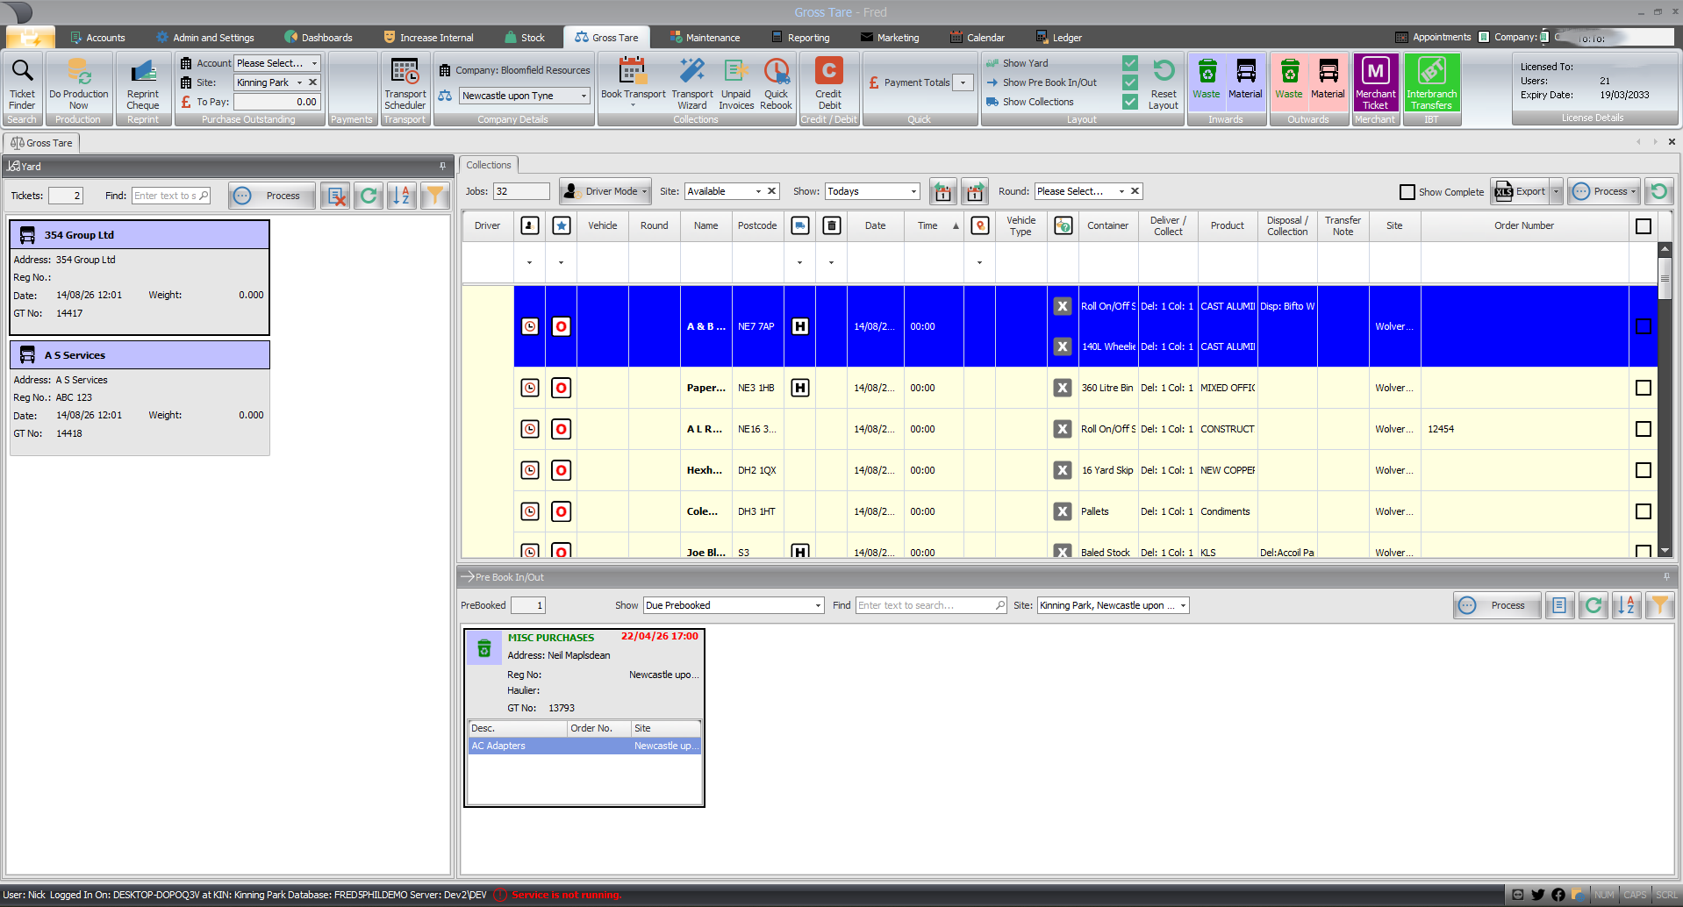Select the 354 Group Ltd yard ticket
The height and width of the screenshot is (907, 1683).
[140, 277]
